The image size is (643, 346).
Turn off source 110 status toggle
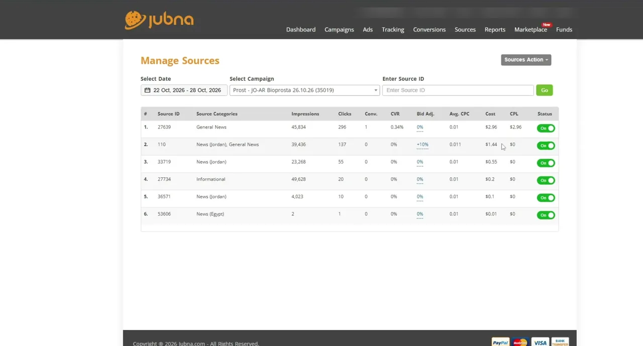pyautogui.click(x=546, y=146)
